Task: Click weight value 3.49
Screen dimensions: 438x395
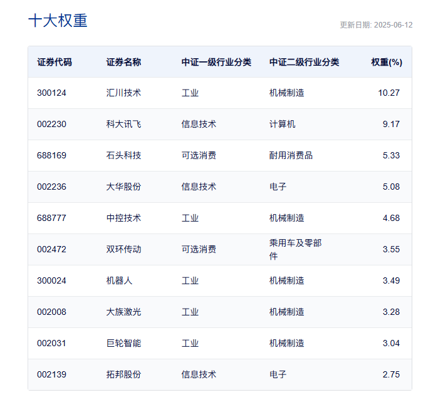Action: [x=391, y=280]
